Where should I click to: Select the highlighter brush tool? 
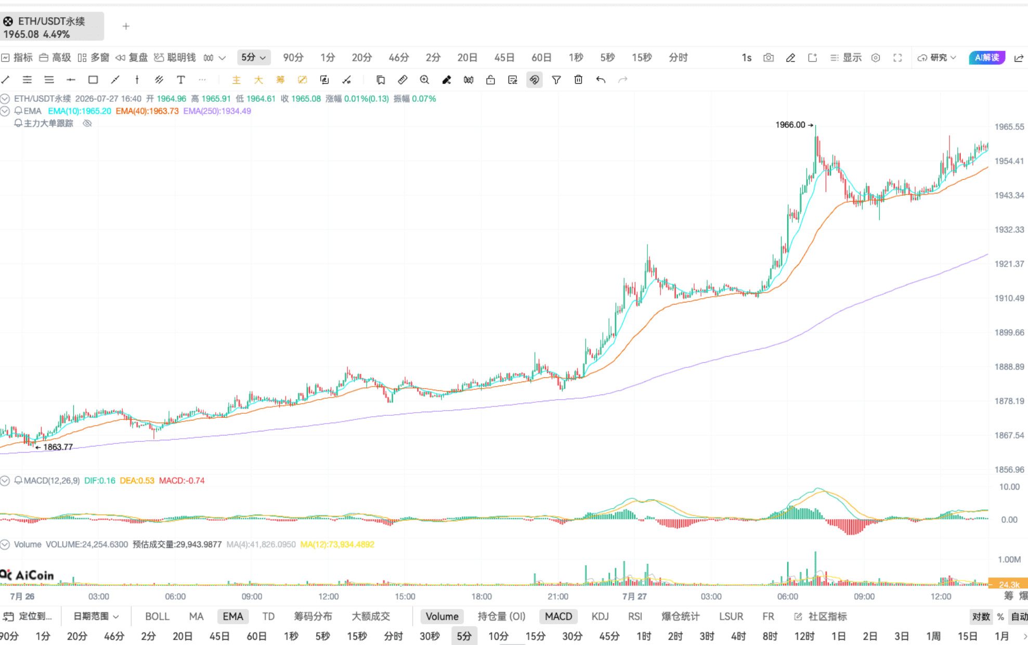tap(447, 80)
